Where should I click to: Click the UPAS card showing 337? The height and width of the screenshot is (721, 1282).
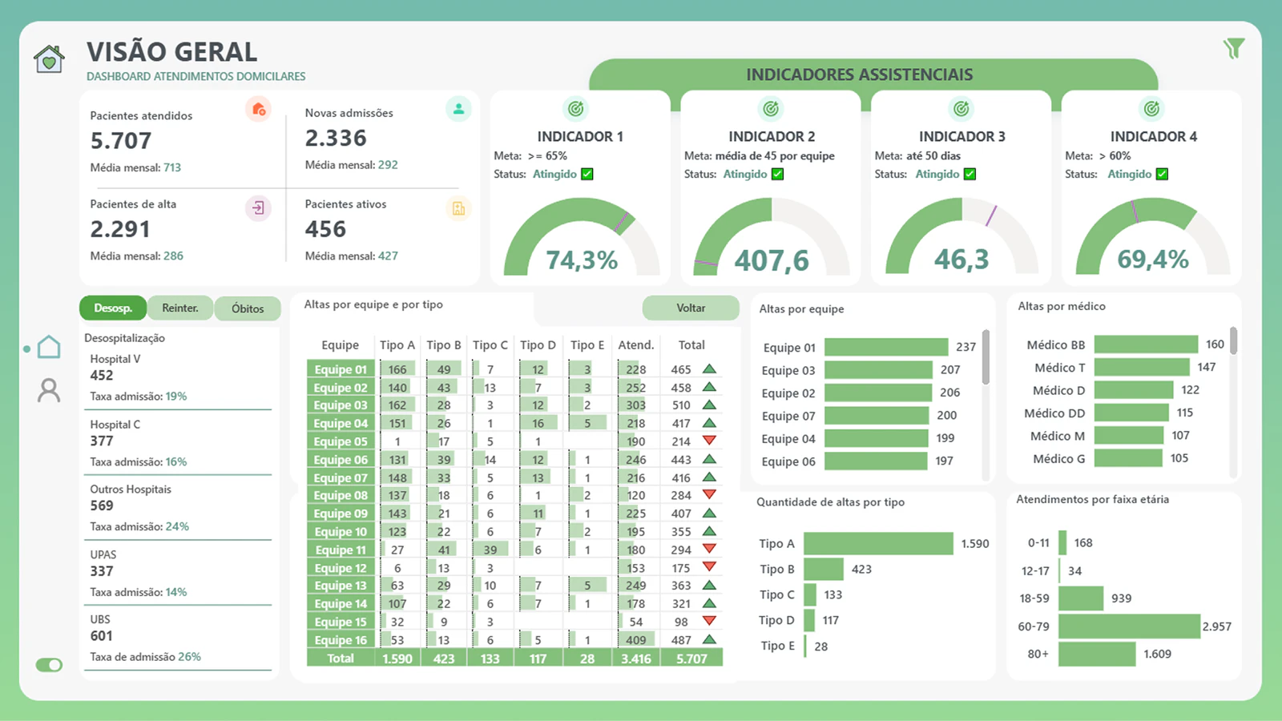179,574
